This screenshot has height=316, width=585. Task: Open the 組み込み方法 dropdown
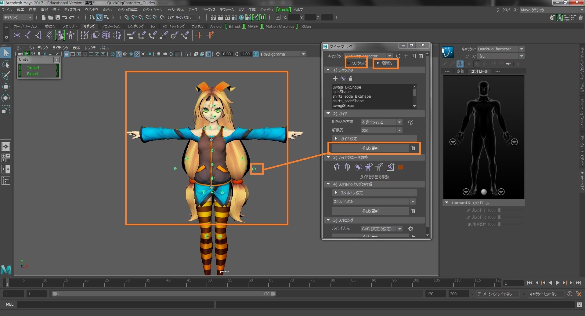(381, 122)
